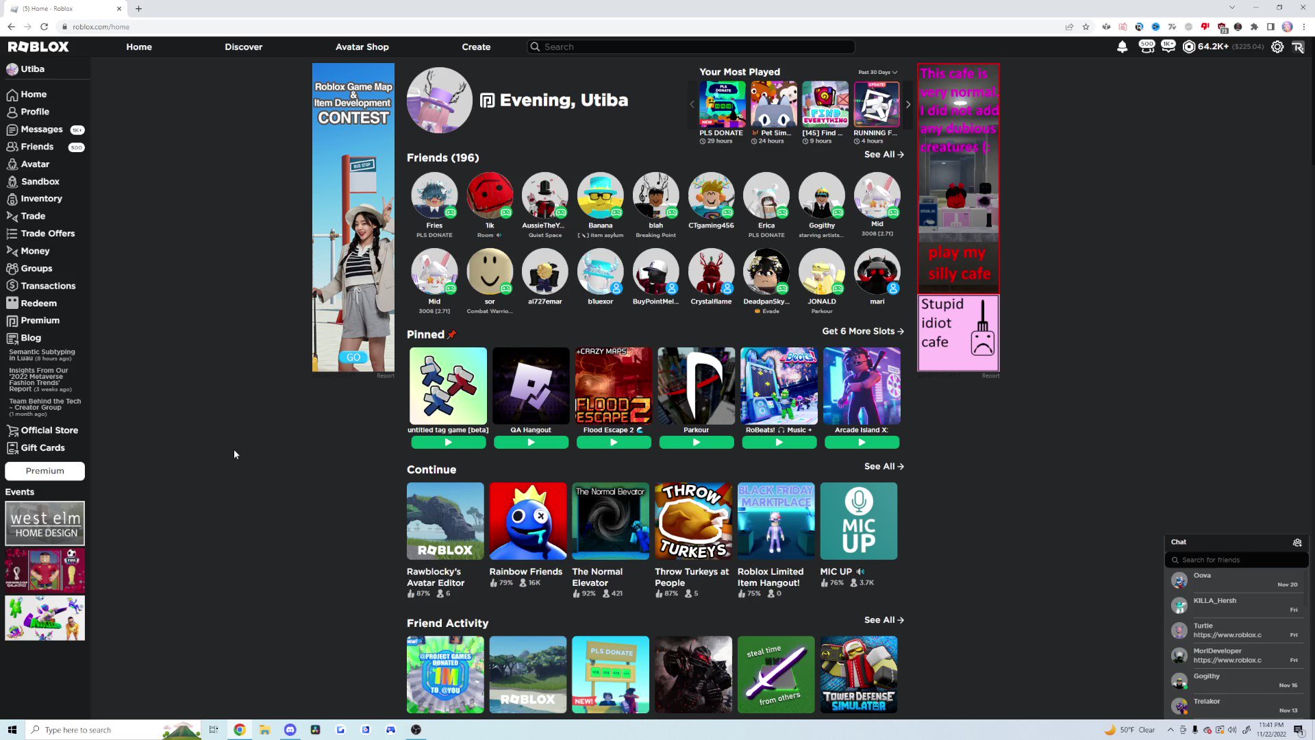Open Transactions in the sidebar
Screen dimensions: 1315x740
(x=41, y=286)
